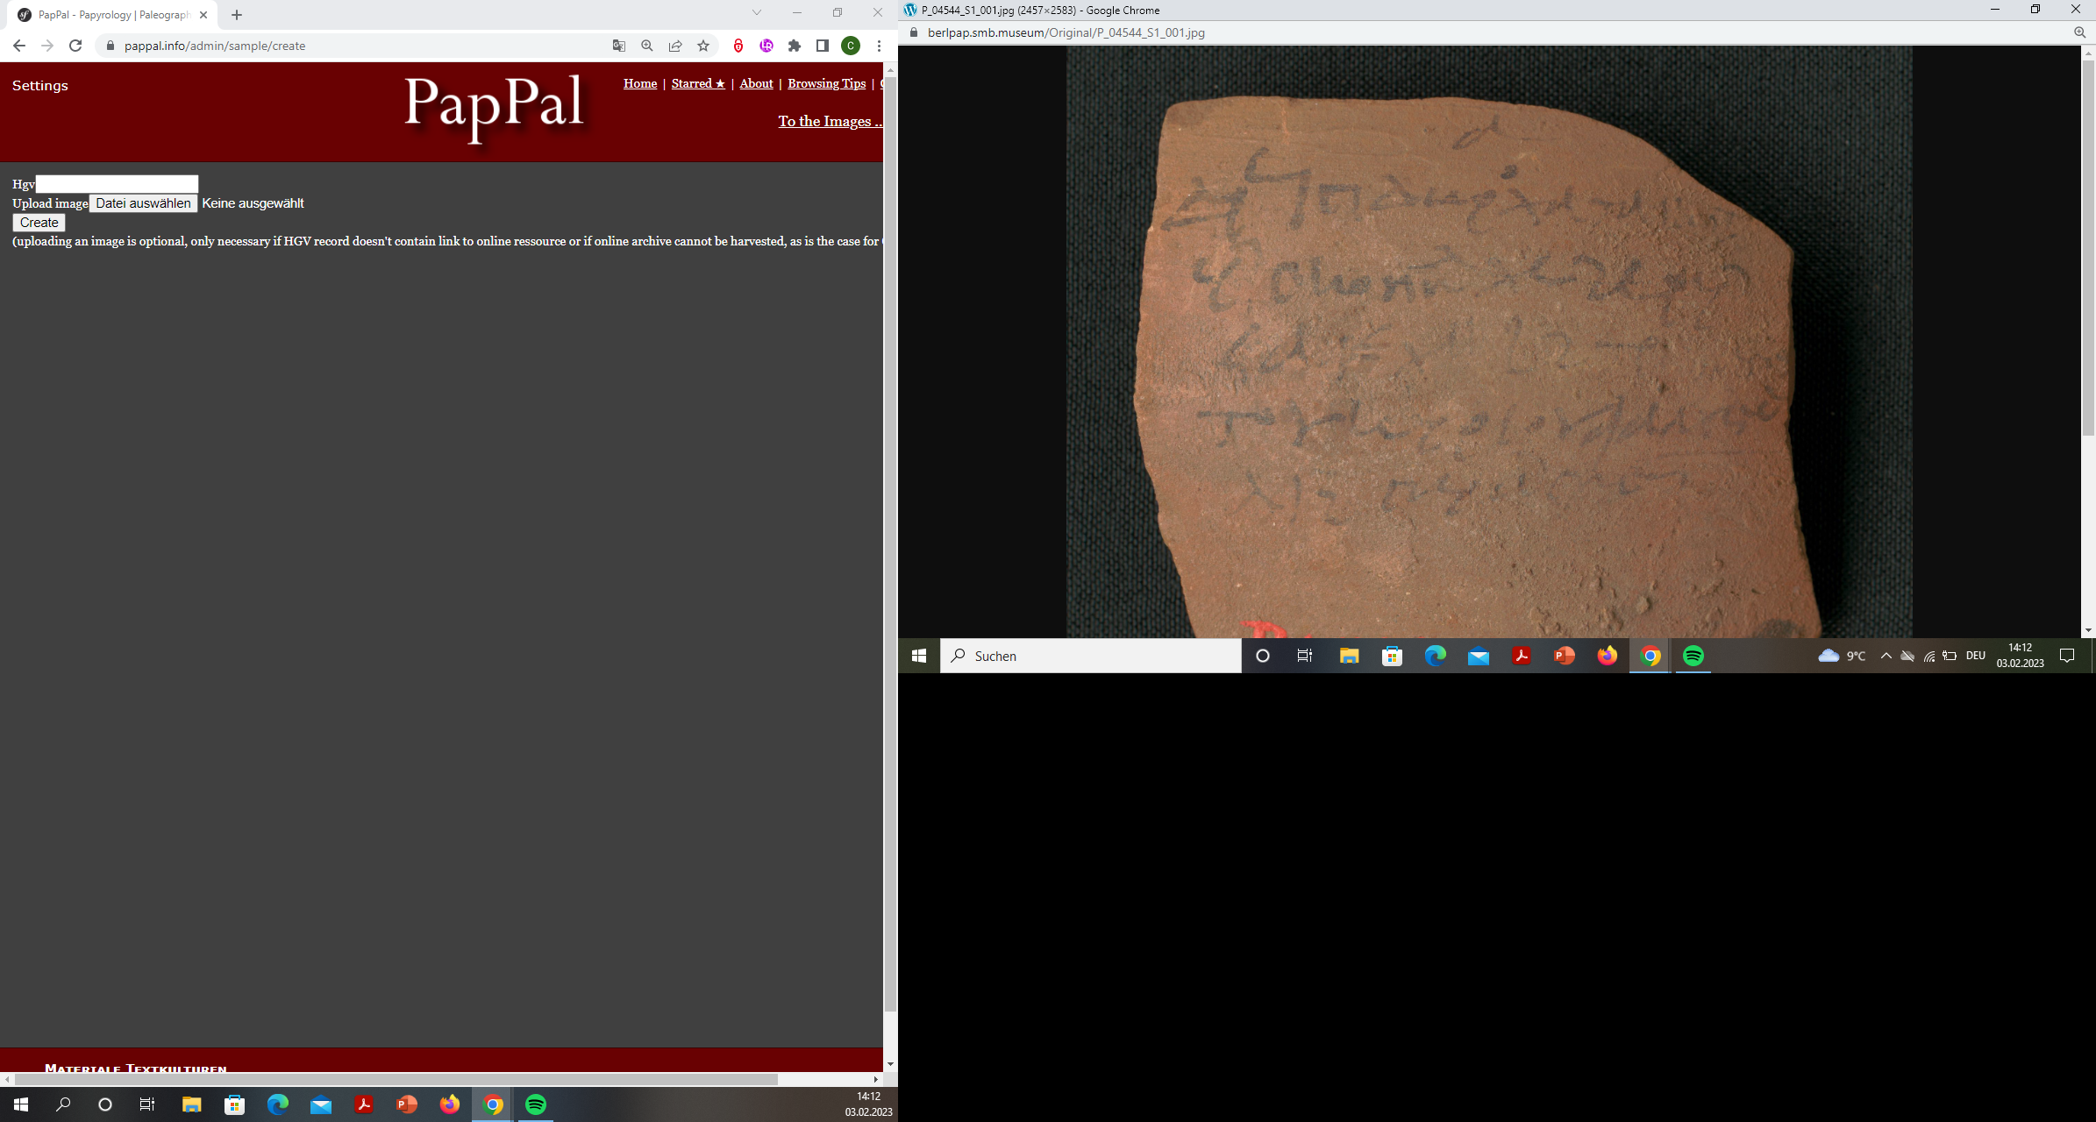Go back in the PapPal browser window
Viewport: 2096px width, 1122px height.
18,46
